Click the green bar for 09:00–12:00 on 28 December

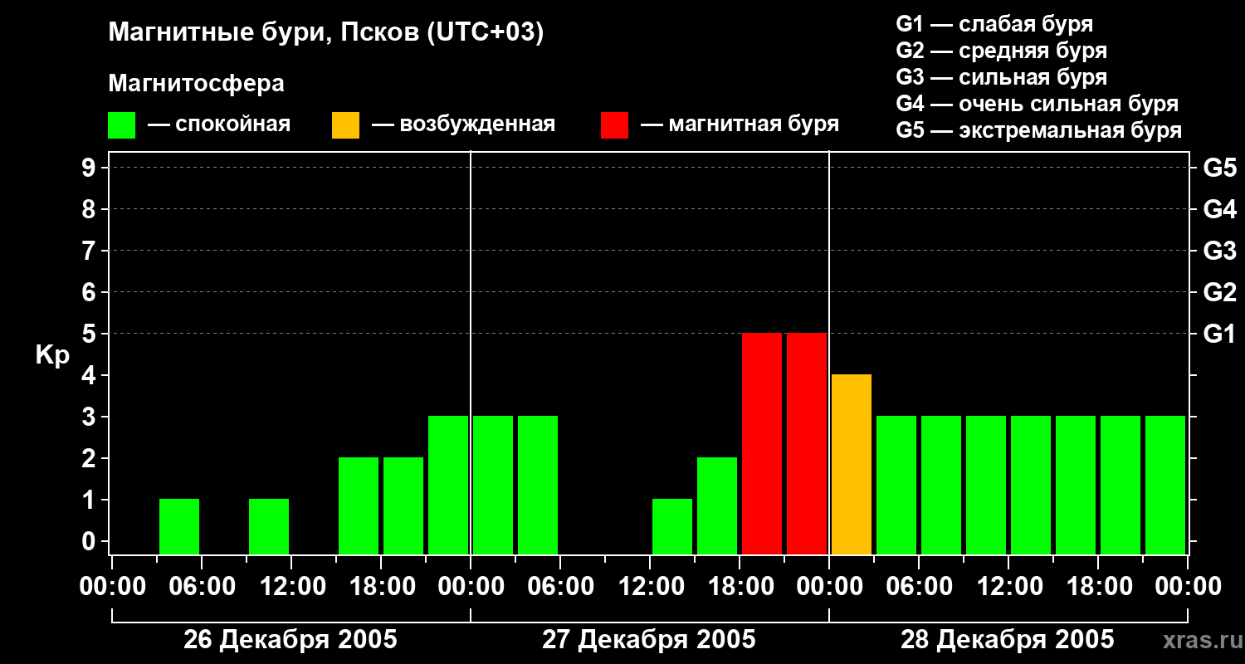point(986,485)
